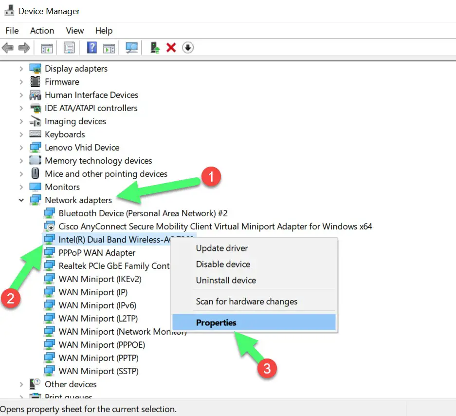
Task: Expand the Imaging devices chevron
Action: pyautogui.click(x=21, y=121)
